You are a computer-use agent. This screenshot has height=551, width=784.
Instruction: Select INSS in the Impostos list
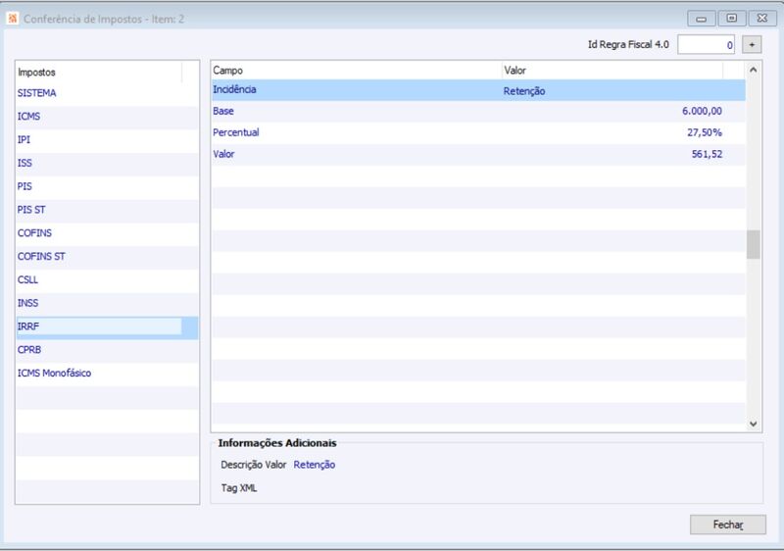[107, 303]
